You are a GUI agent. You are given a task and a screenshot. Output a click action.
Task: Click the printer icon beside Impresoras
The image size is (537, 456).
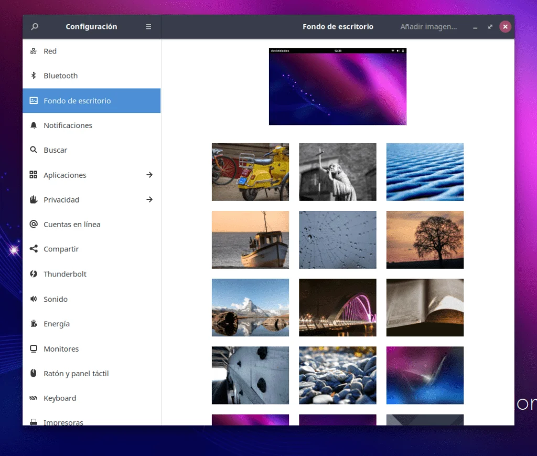(33, 422)
